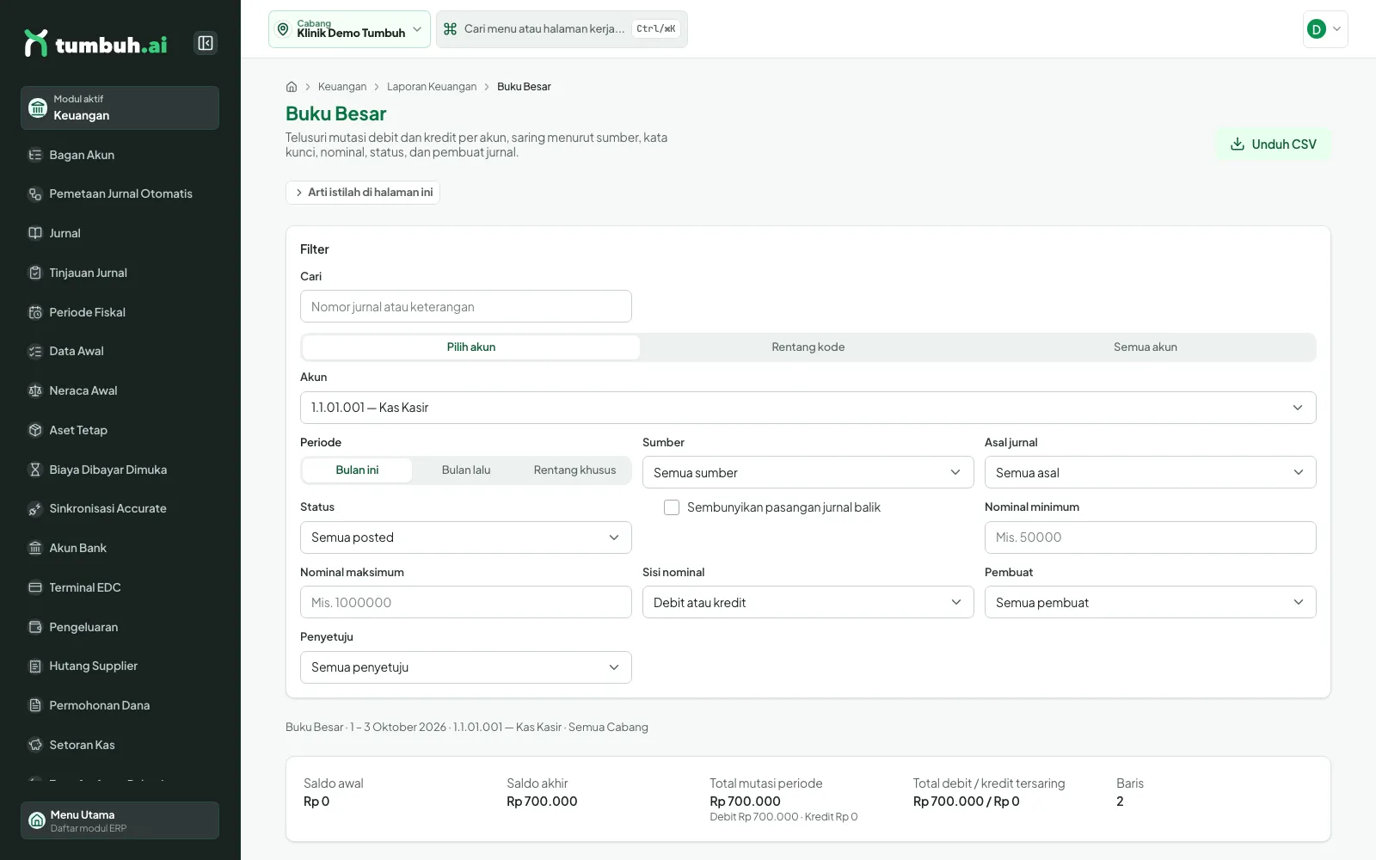This screenshot has height=860, width=1376.
Task: Open the Penyetuju dropdown
Action: point(466,667)
